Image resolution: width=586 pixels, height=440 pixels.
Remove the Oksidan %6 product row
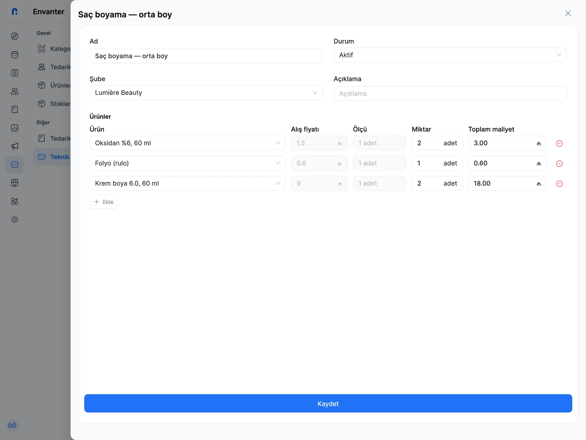[x=559, y=143]
